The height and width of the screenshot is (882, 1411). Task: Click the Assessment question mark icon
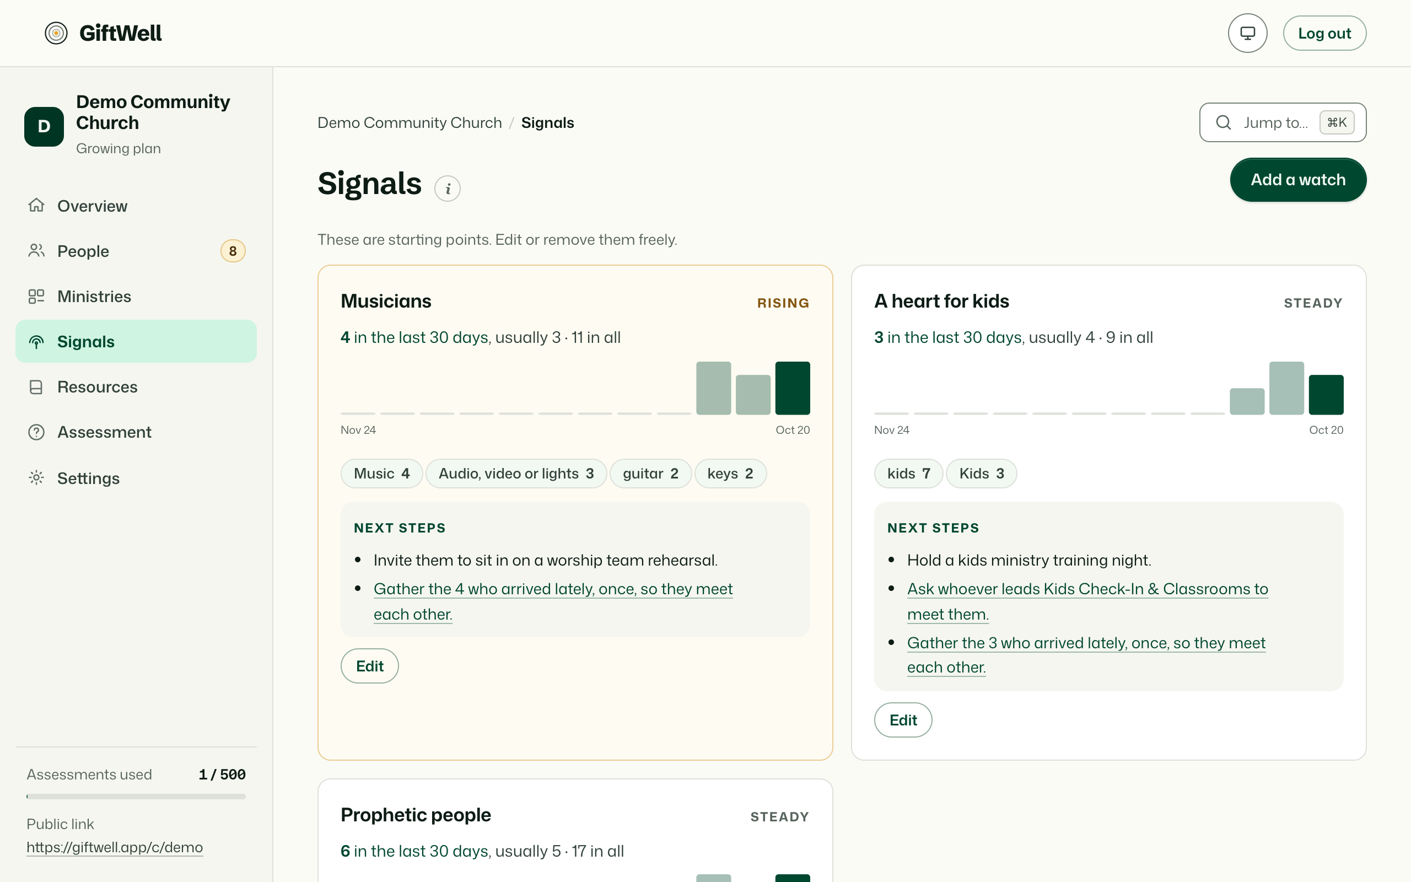(x=36, y=432)
